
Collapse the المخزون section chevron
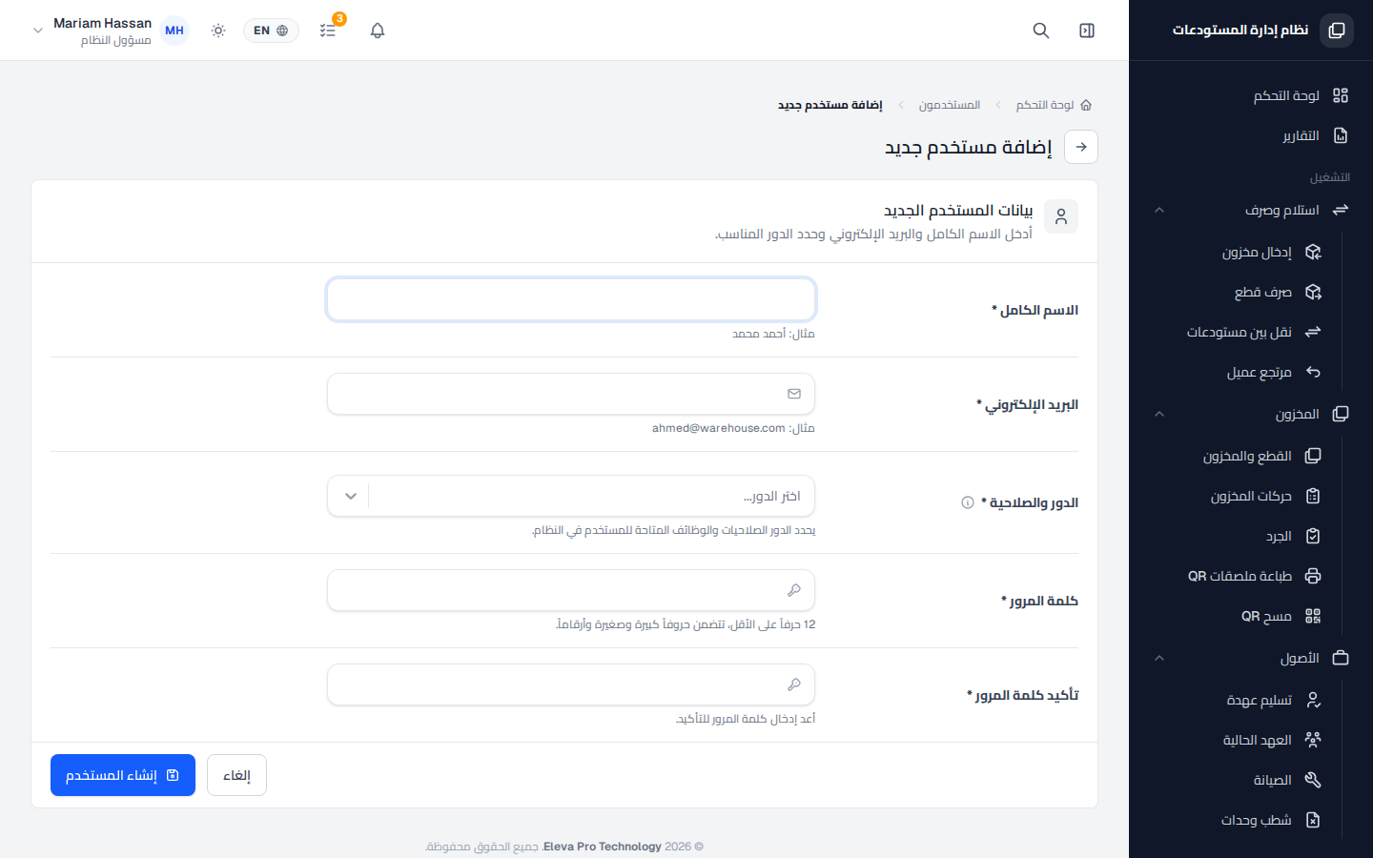[x=1159, y=414]
